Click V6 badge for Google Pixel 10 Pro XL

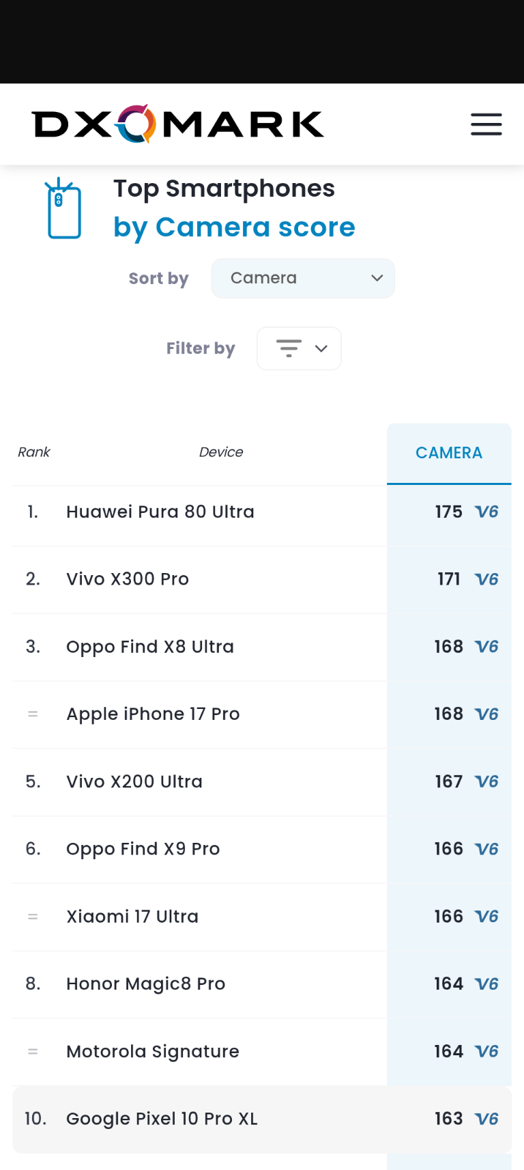point(486,1119)
